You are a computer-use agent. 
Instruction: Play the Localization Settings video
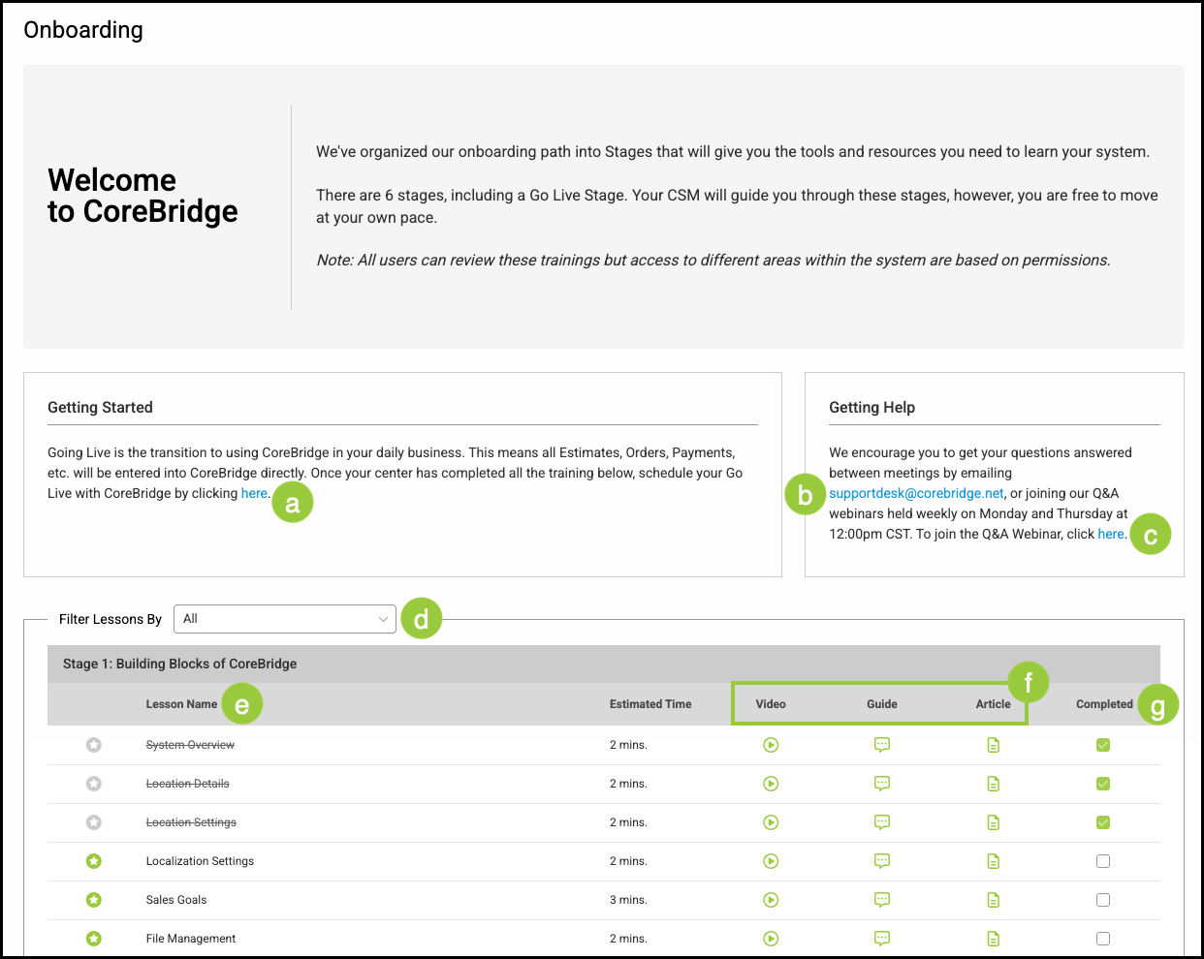771,861
